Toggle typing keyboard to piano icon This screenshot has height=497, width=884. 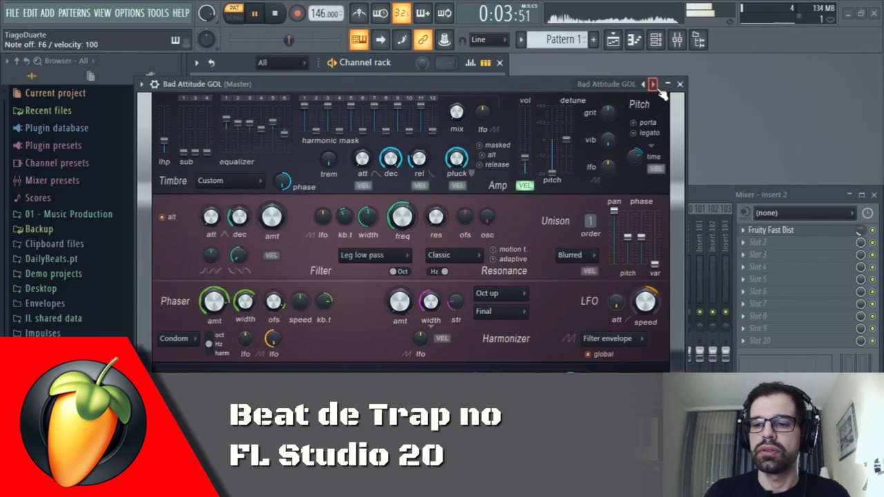pyautogui.click(x=358, y=40)
